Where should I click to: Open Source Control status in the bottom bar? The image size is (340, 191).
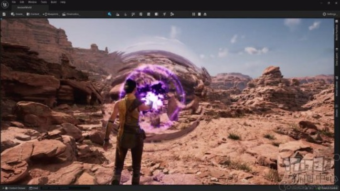pos(328,188)
